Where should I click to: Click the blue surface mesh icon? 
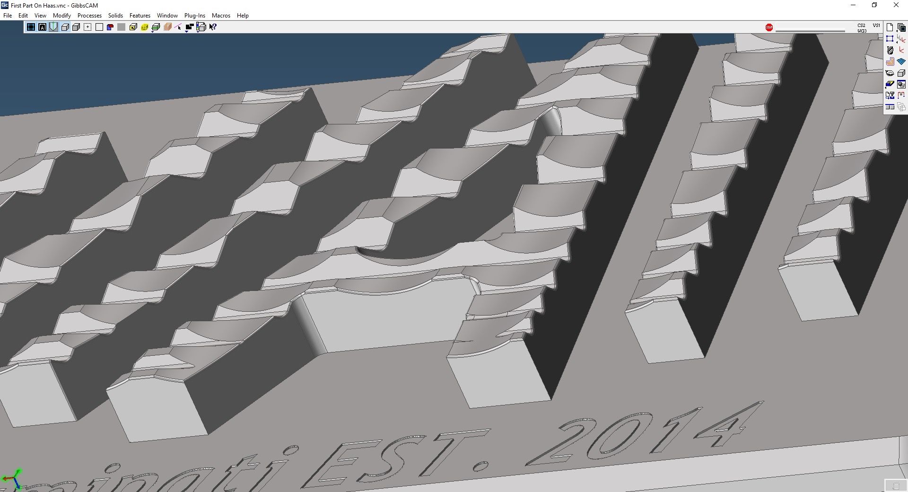901,61
